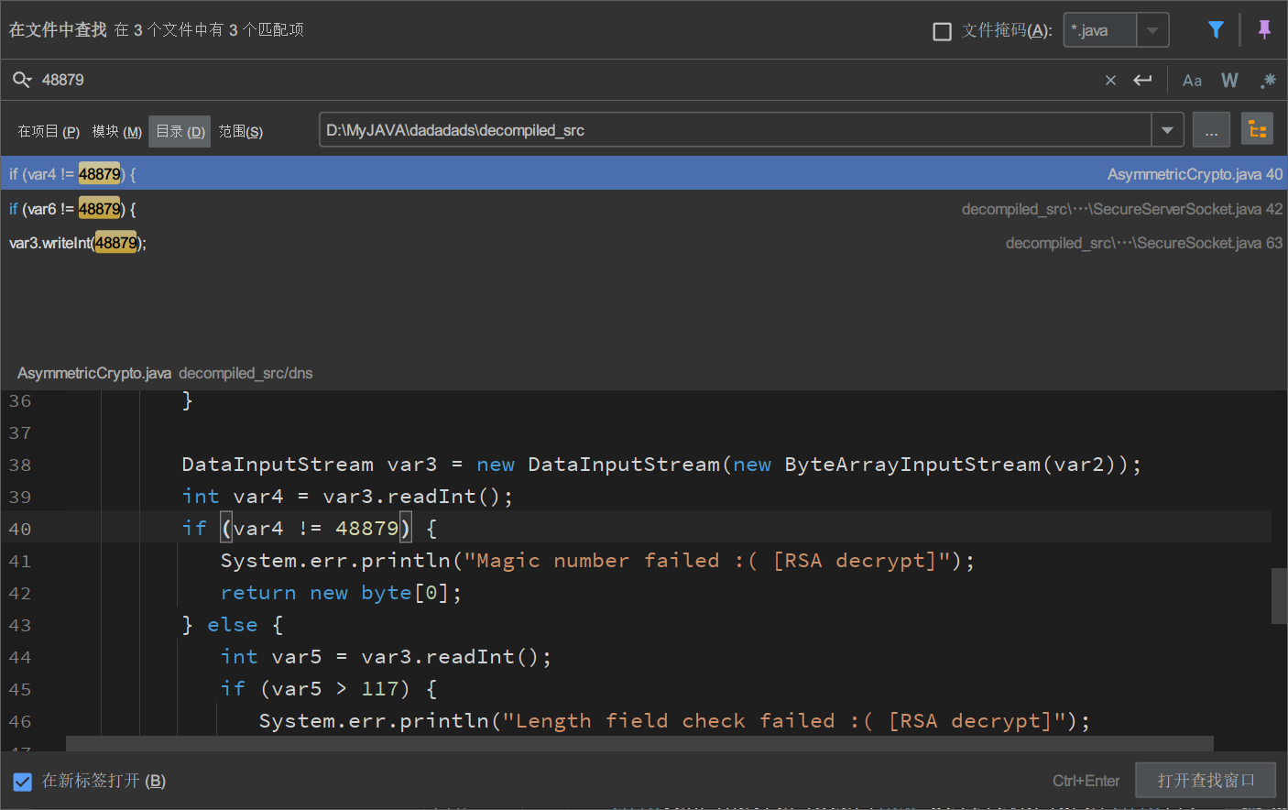
Task: Toggle regex search option
Action: 1268,81
